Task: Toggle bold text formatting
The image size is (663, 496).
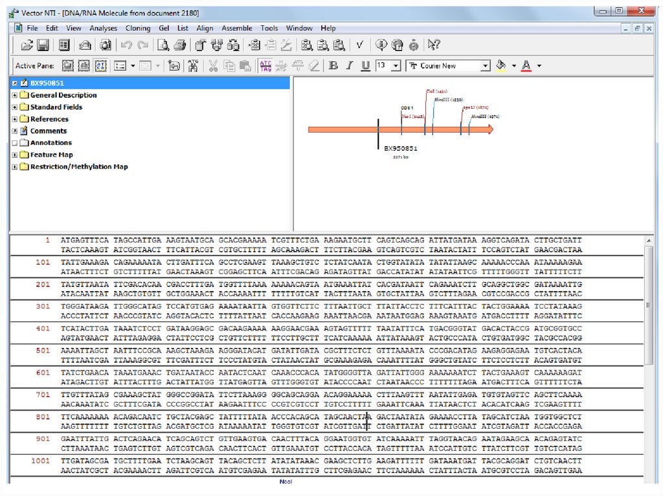Action: coord(333,66)
